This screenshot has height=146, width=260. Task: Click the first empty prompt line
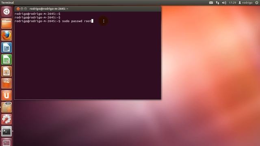[x=37, y=14]
